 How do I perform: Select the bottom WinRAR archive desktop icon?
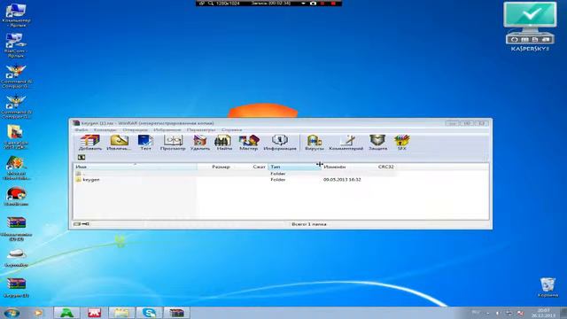pyautogui.click(x=16, y=287)
